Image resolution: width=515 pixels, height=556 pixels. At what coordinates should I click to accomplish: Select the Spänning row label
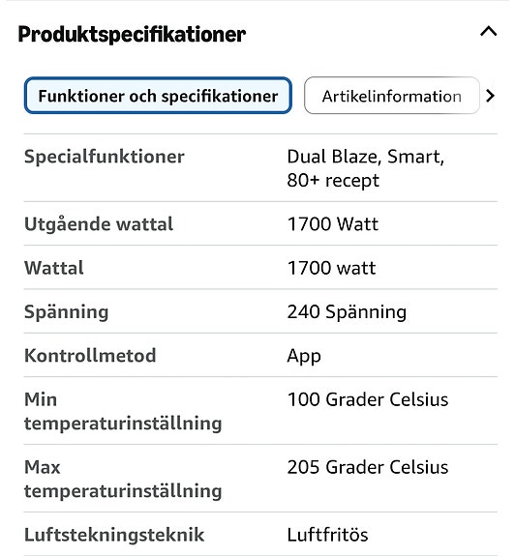(67, 312)
